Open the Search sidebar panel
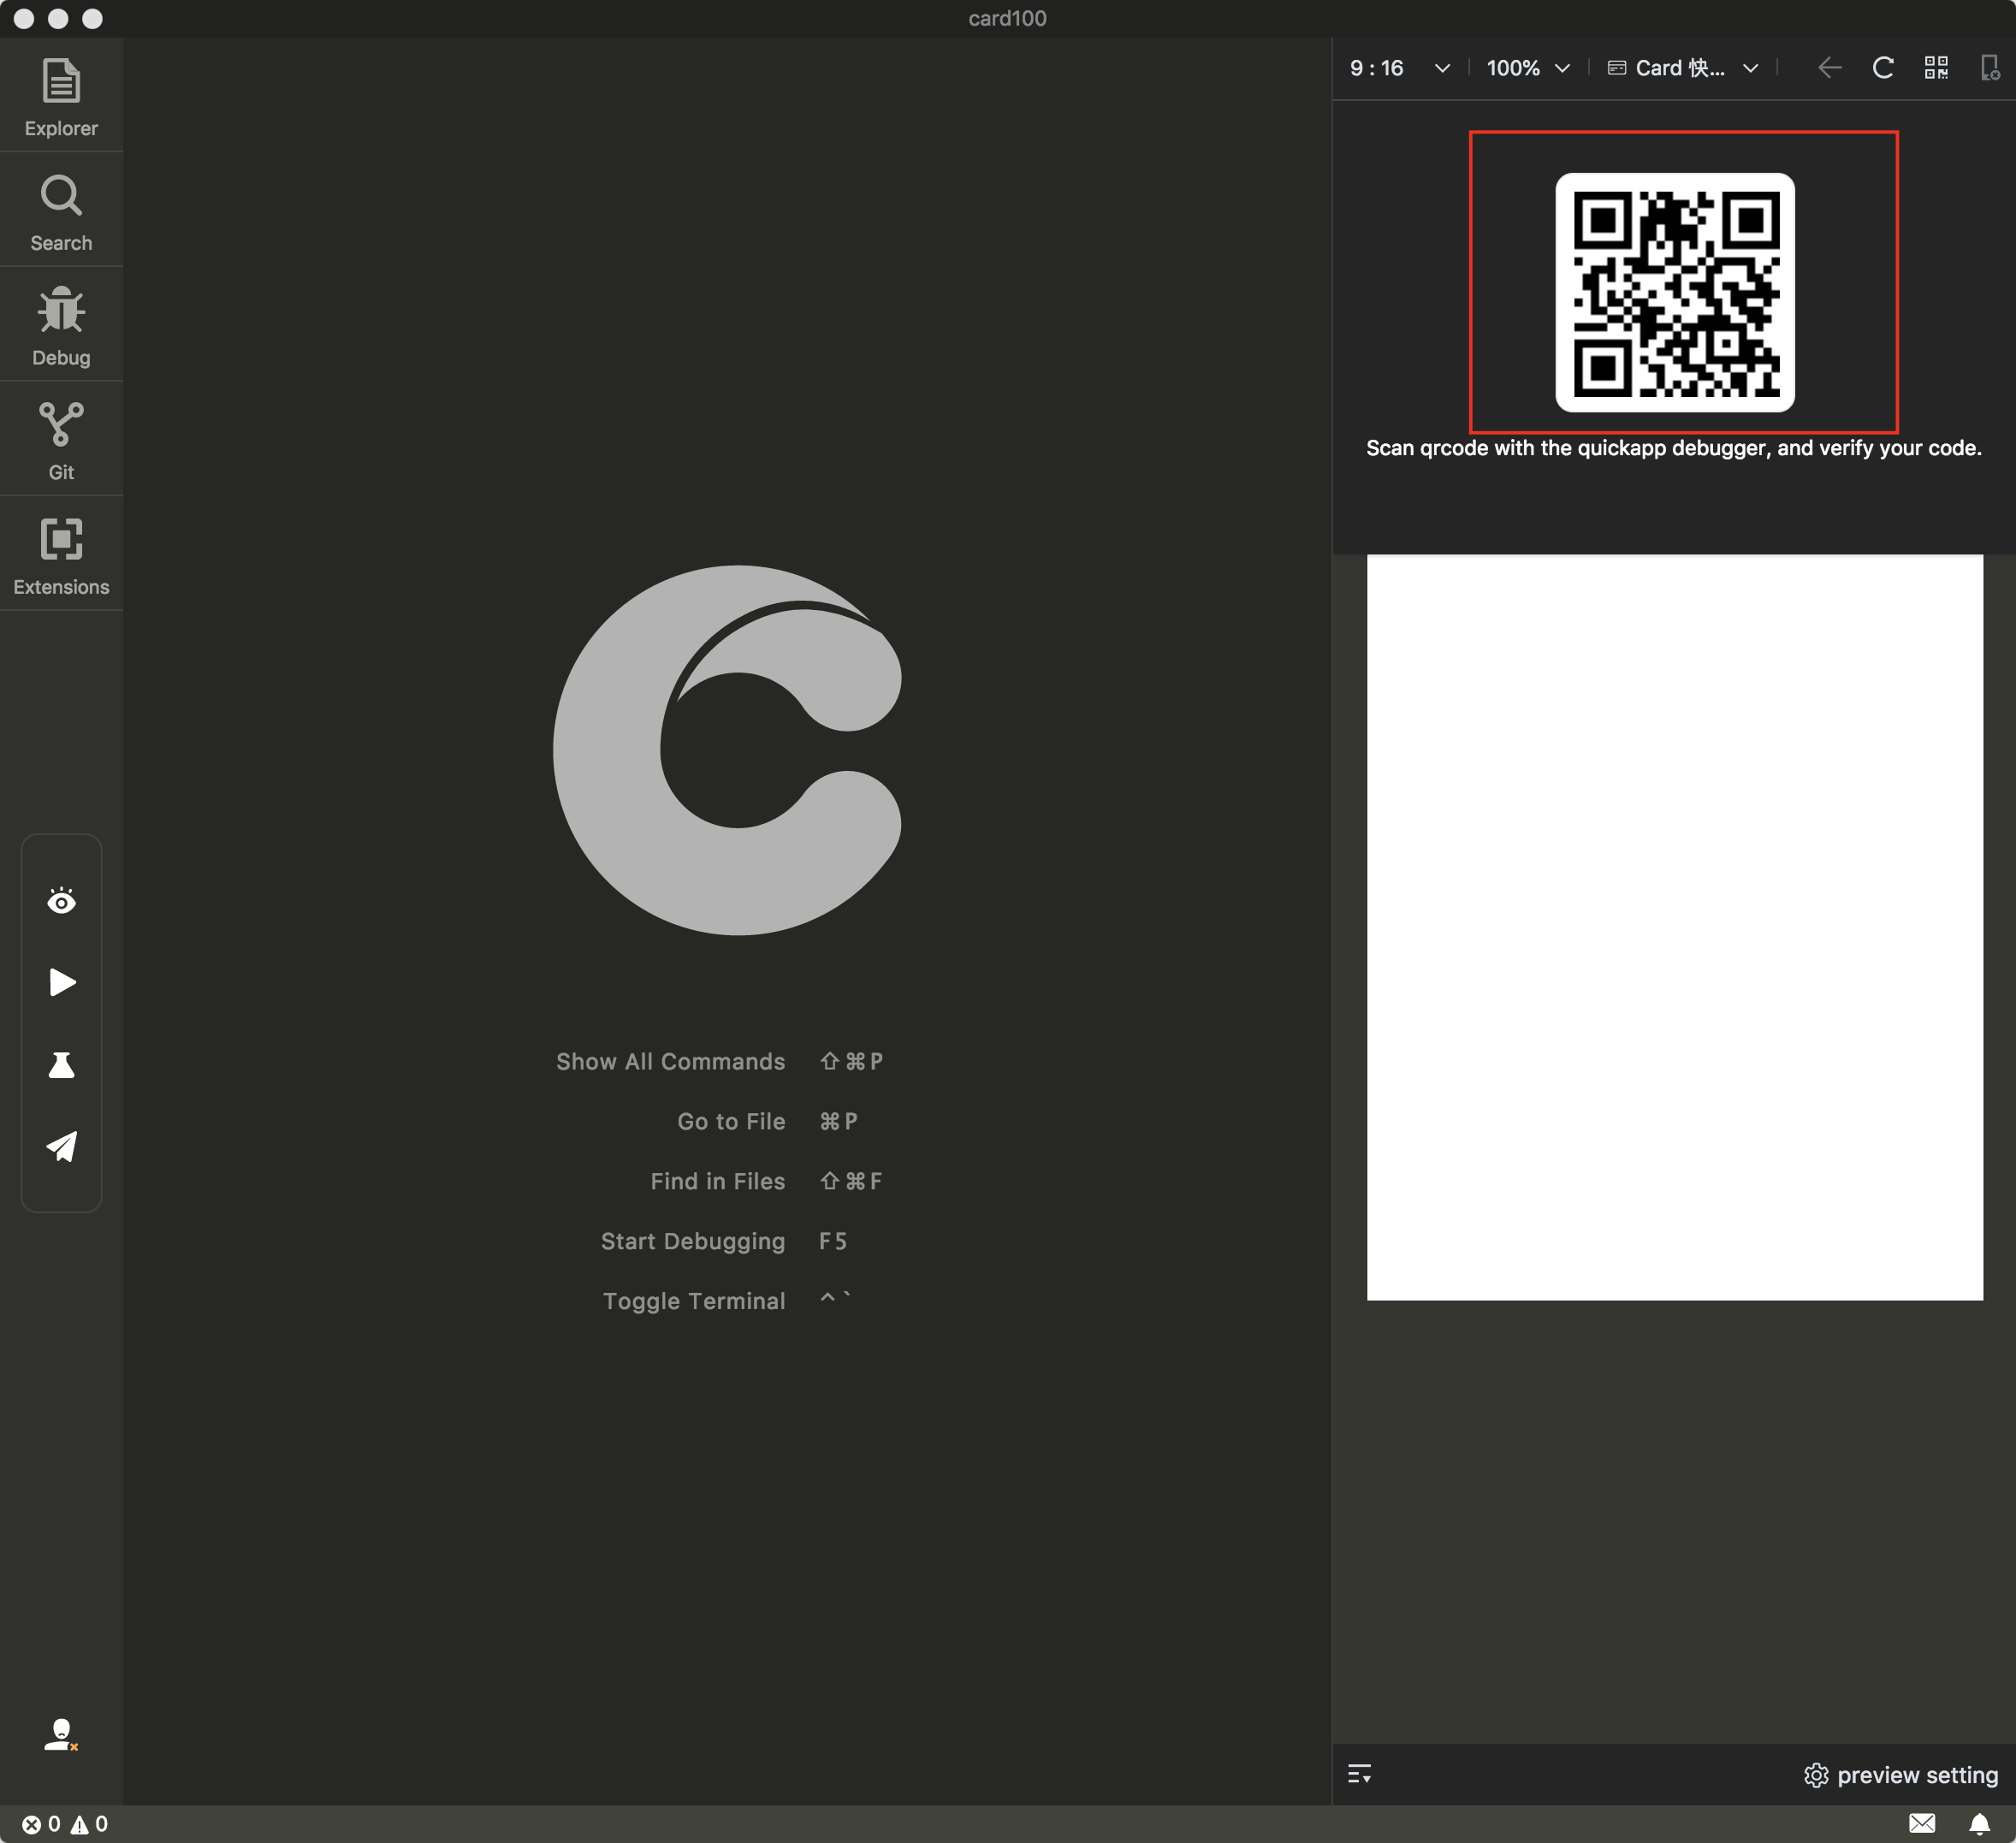 click(x=61, y=212)
